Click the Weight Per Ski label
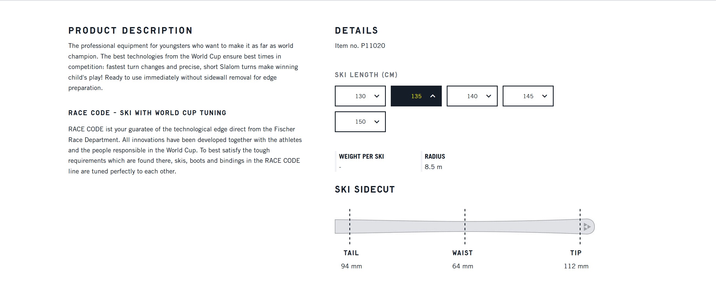716x299 pixels. coord(361,156)
